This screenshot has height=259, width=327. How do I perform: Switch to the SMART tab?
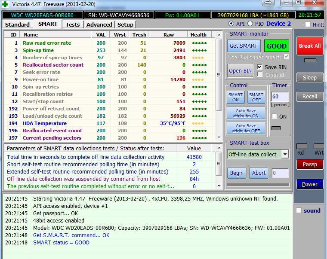[x=48, y=24]
